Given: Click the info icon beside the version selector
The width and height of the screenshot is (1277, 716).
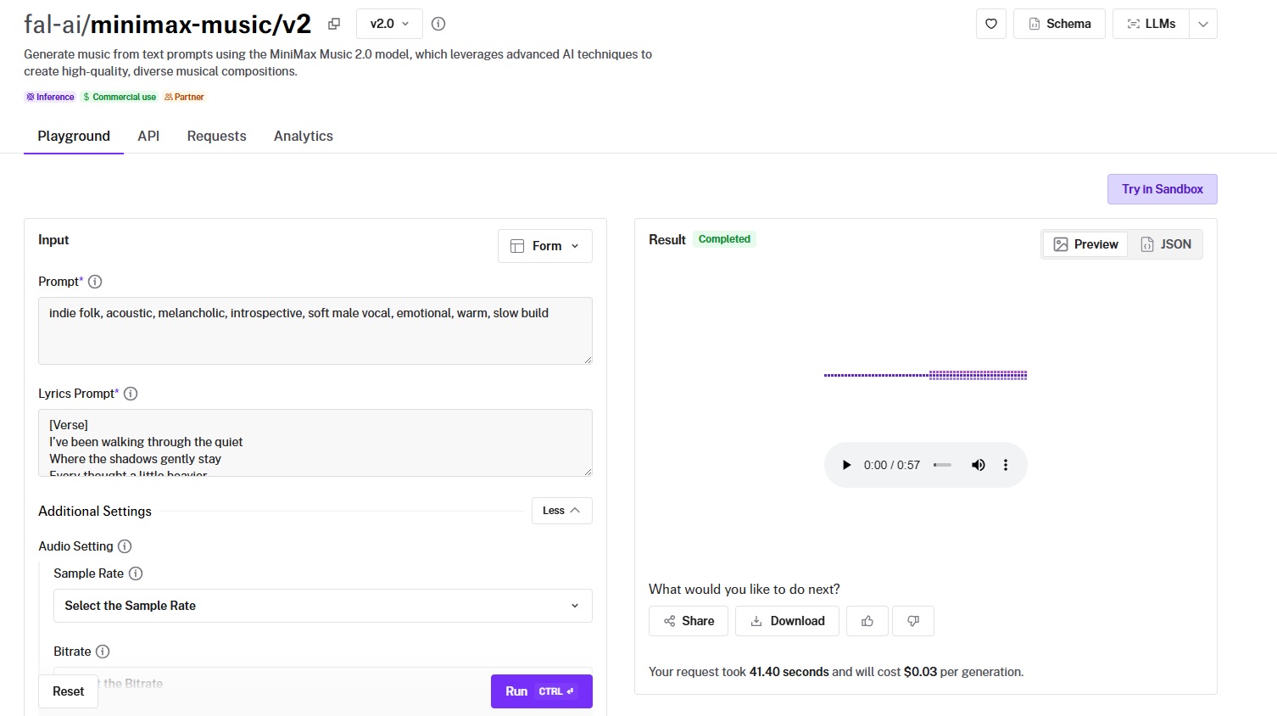Looking at the screenshot, I should pos(438,24).
